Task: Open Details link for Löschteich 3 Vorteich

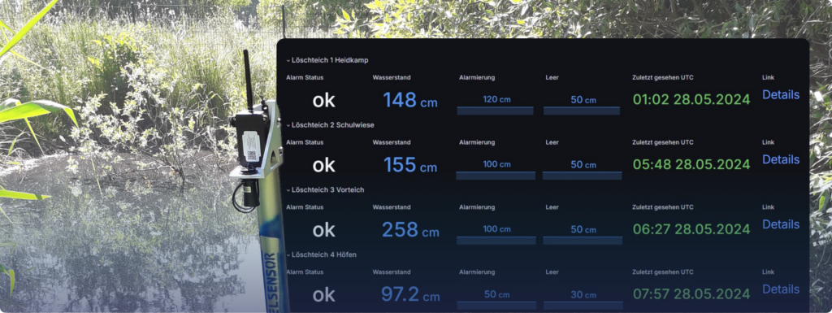Action: click(x=781, y=224)
